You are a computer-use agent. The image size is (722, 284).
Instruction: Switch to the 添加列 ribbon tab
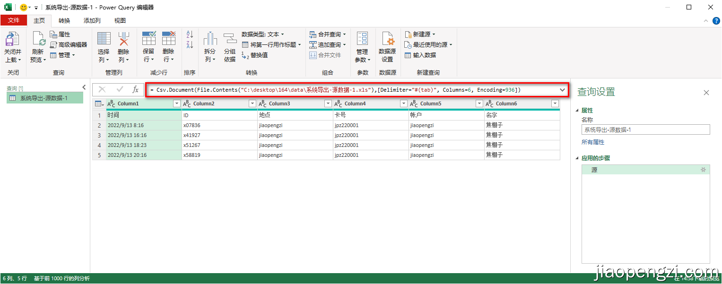[91, 20]
